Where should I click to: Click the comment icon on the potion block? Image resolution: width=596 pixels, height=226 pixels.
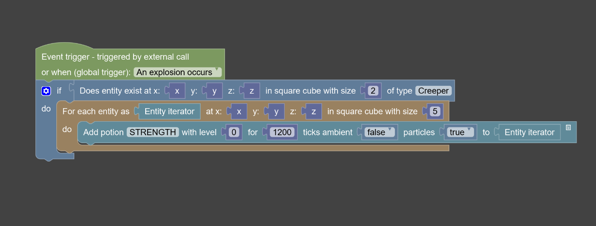[568, 128]
